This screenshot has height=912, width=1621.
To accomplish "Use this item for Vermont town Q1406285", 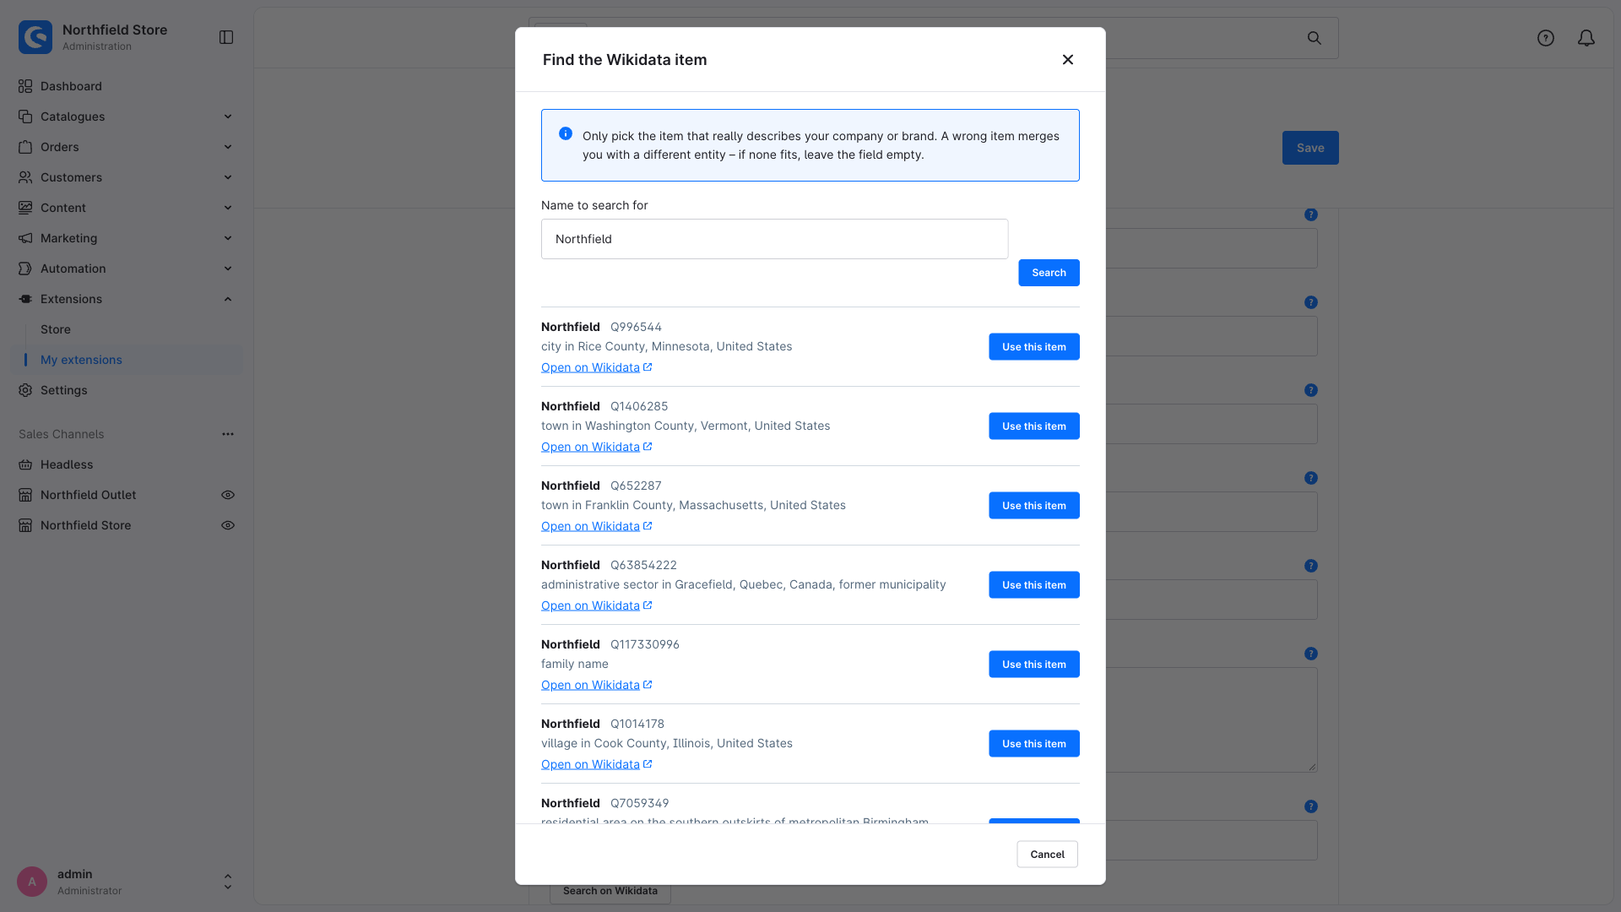I will (1034, 426).
